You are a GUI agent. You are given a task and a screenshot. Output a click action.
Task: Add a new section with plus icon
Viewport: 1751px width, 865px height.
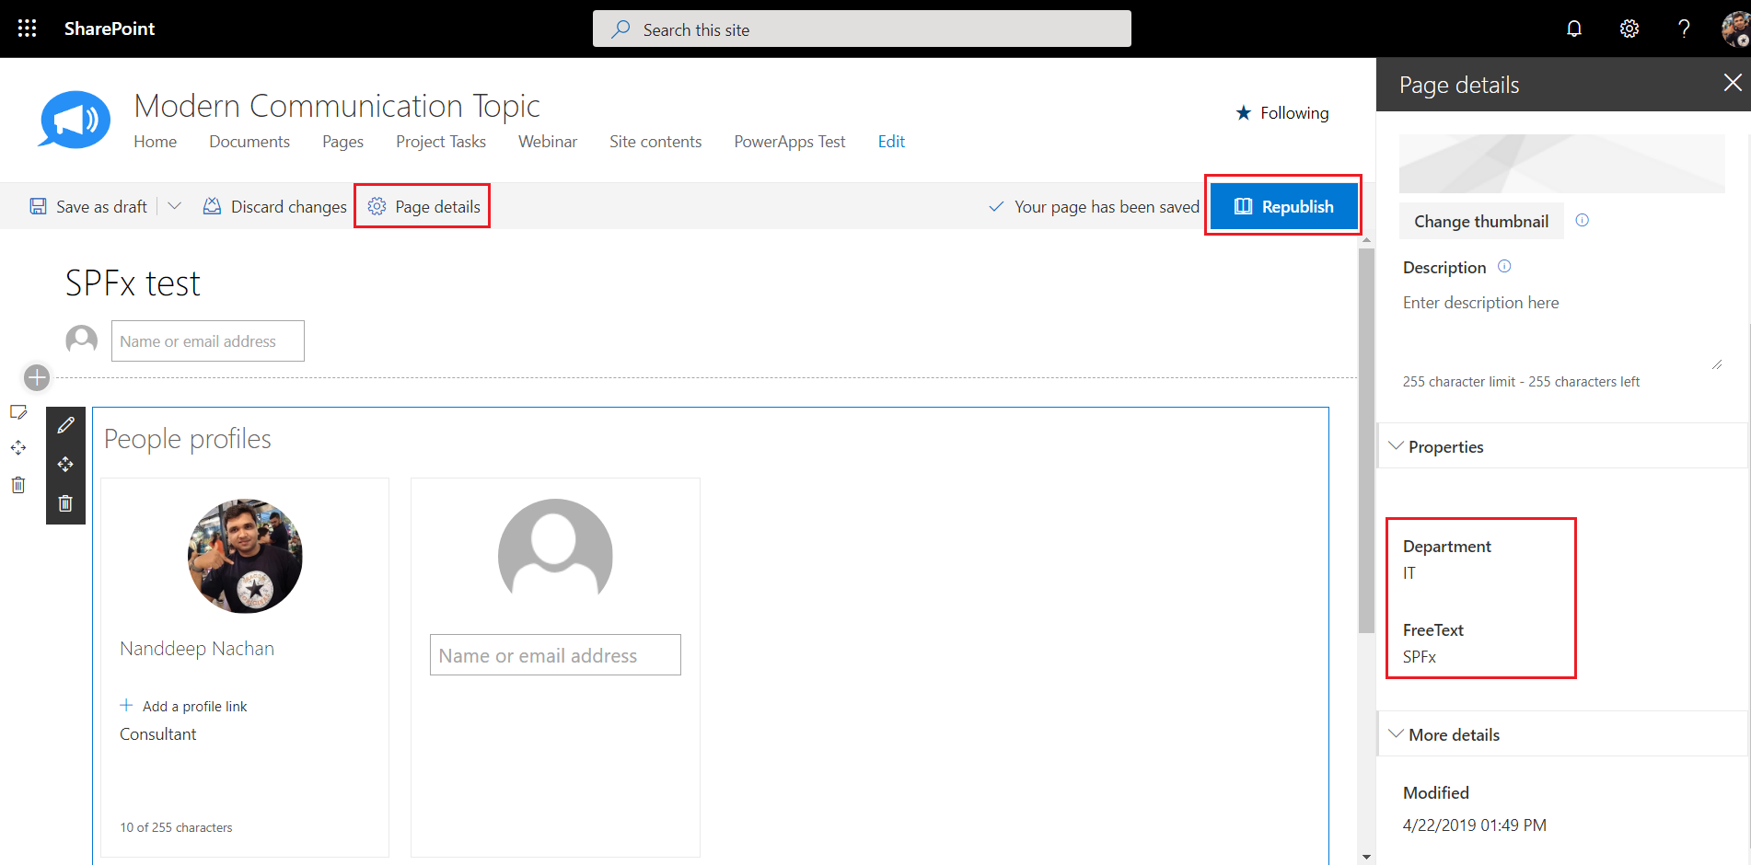[37, 377]
